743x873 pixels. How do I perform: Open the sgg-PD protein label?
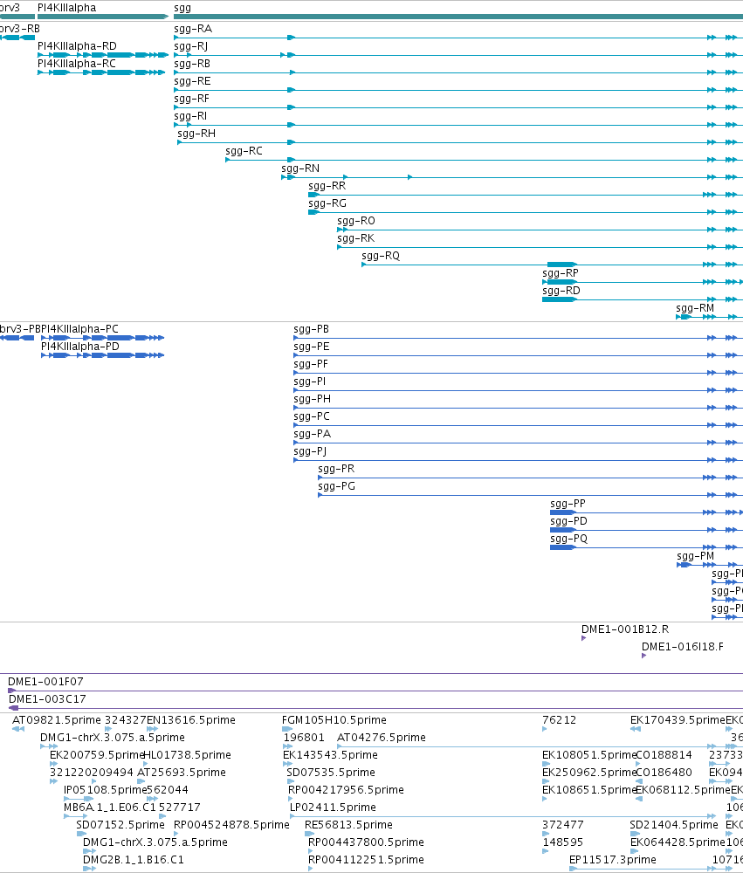[x=568, y=521]
